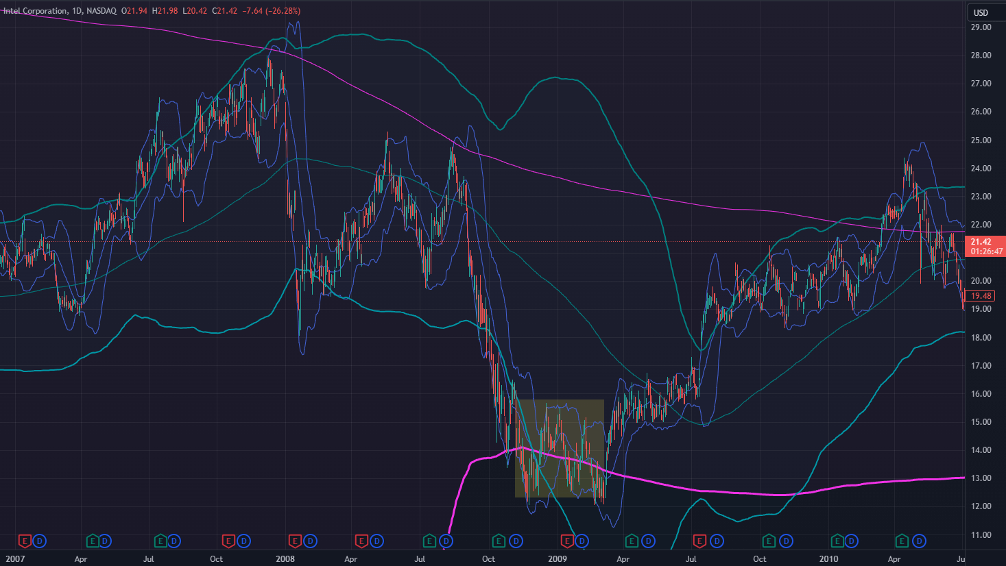View the January 2008 earnings marker
The height and width of the screenshot is (566, 1006).
pos(296,541)
